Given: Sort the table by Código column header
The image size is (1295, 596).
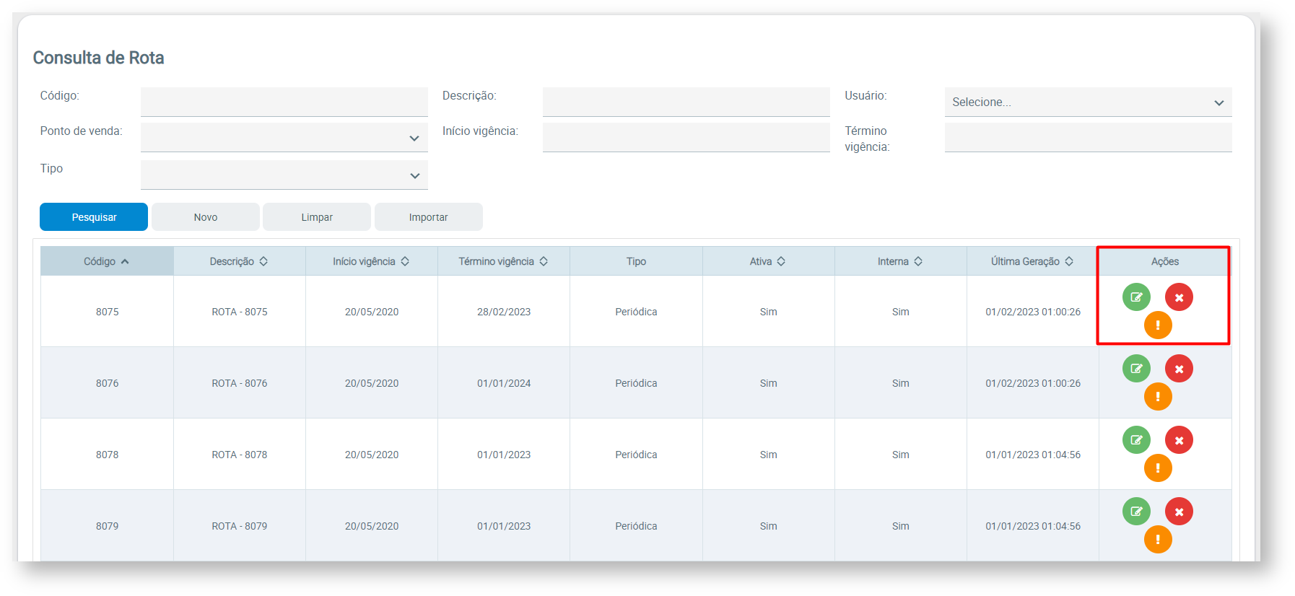Looking at the screenshot, I should (106, 261).
